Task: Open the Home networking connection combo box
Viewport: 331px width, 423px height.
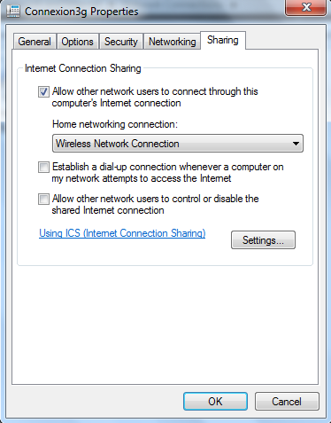Action: [178, 144]
